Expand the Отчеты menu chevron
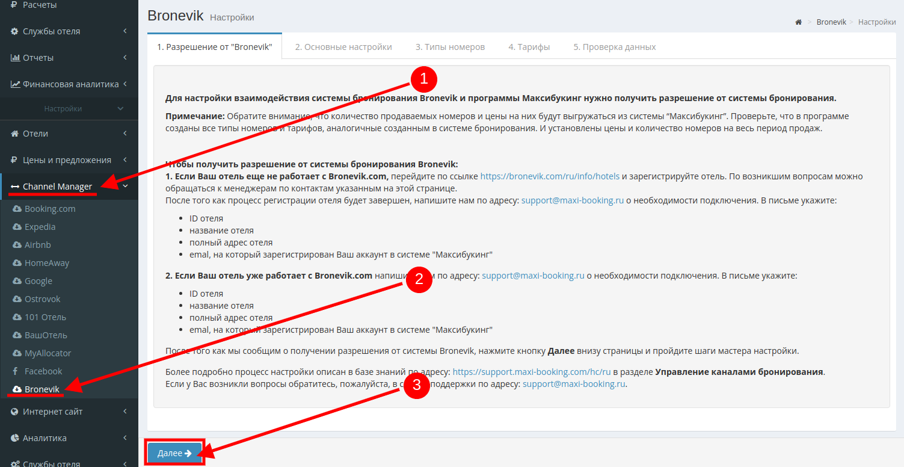This screenshot has width=904, height=467. (125, 58)
